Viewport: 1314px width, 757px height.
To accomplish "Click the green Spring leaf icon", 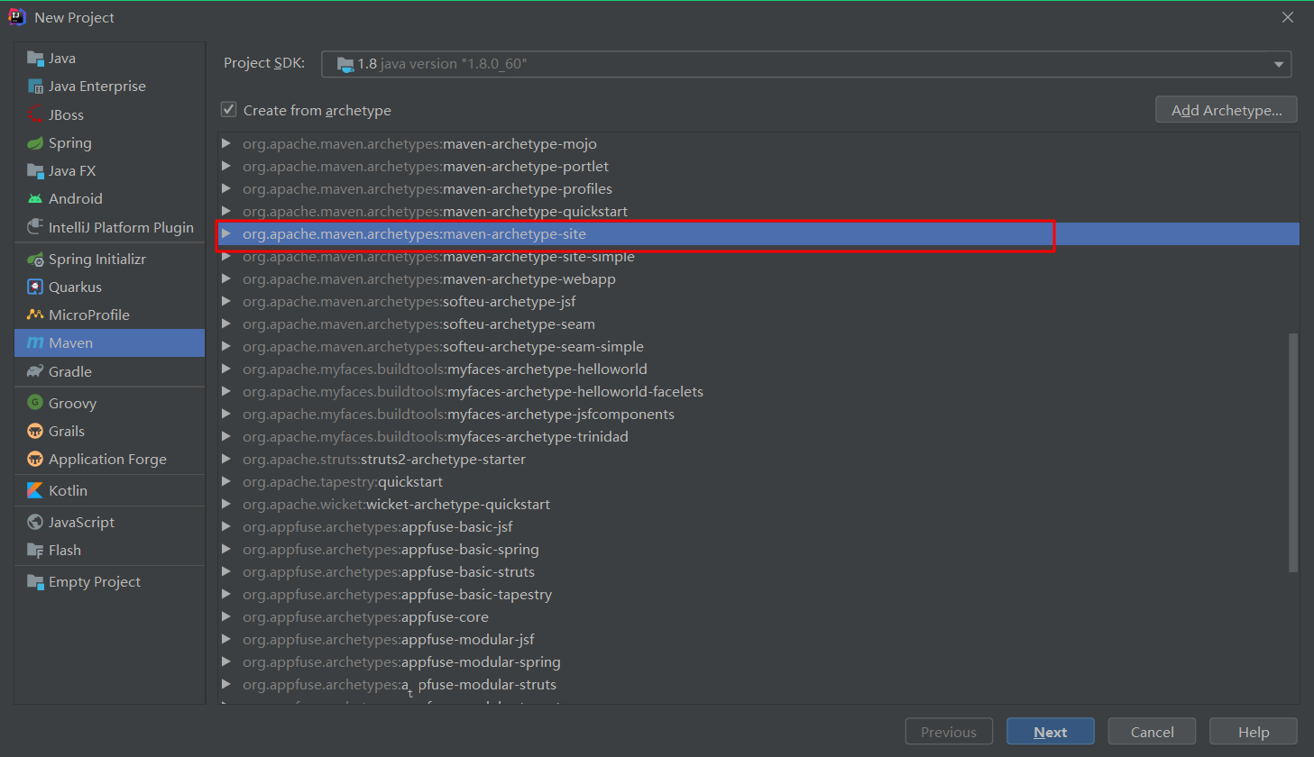I will pyautogui.click(x=35, y=142).
